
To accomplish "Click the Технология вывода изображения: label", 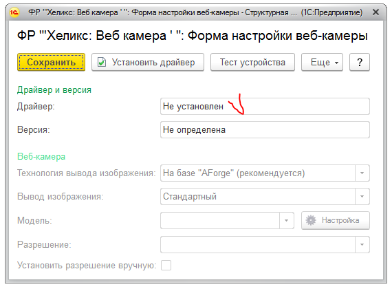I will pos(87,173).
